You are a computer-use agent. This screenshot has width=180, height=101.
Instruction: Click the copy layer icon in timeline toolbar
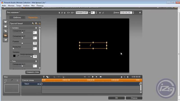pos(121,77)
